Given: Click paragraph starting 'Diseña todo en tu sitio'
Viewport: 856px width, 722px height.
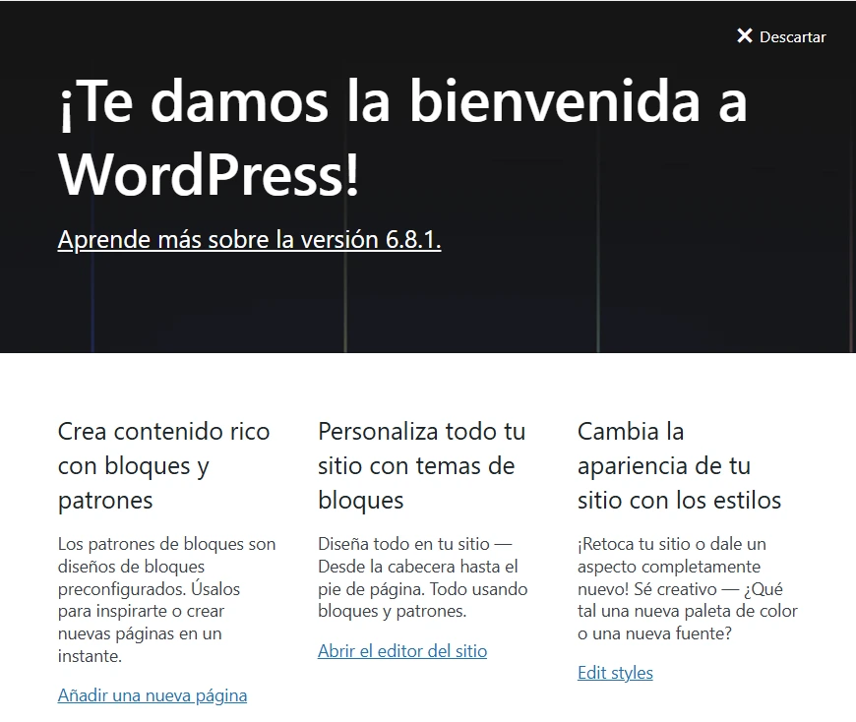Looking at the screenshot, I should [423, 577].
